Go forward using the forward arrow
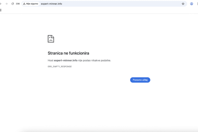Screen dimensions: 198x132 pyautogui.click(x=7, y=4)
